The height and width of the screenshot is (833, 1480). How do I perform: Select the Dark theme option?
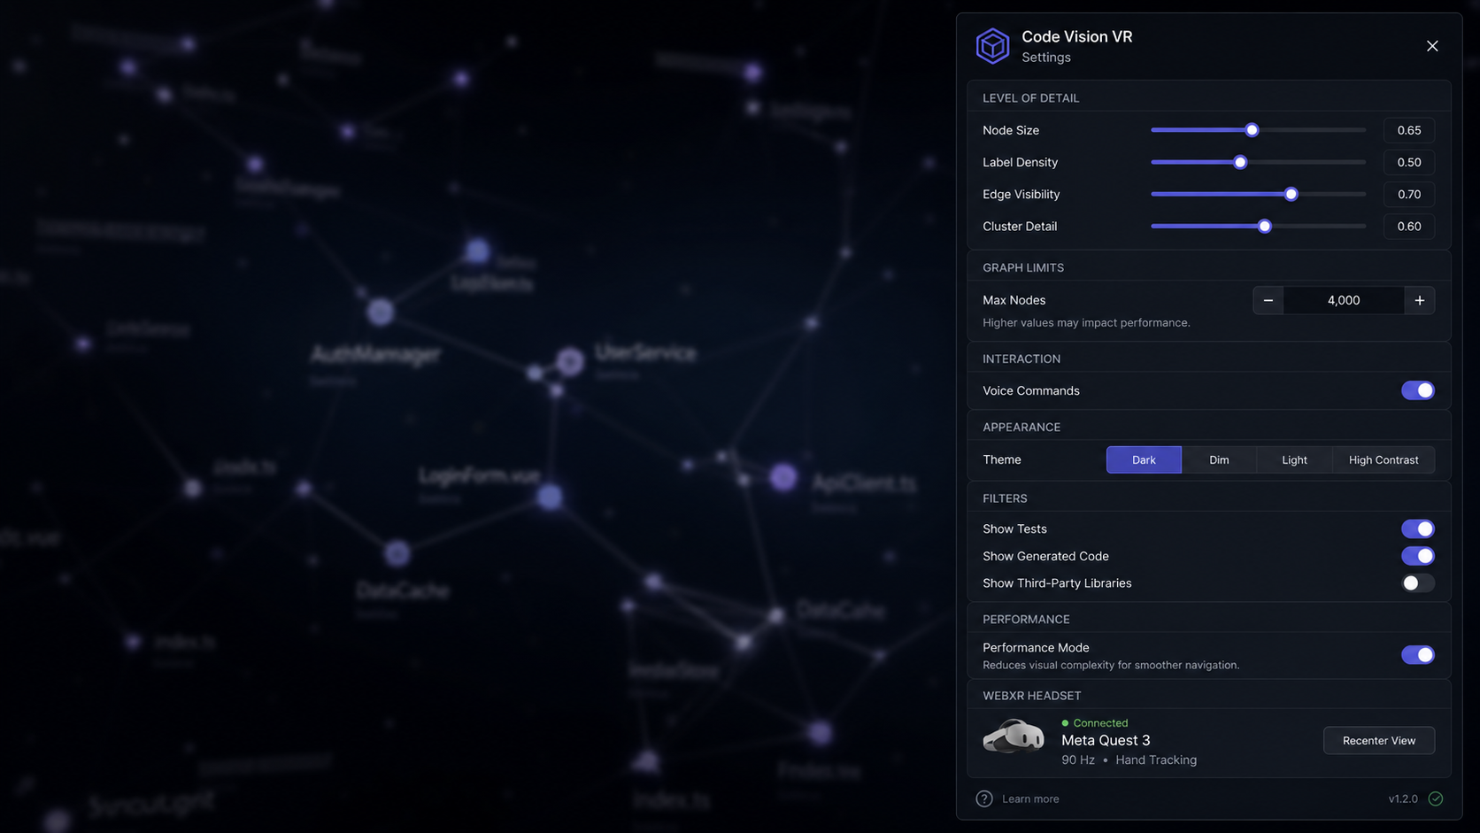click(1144, 459)
